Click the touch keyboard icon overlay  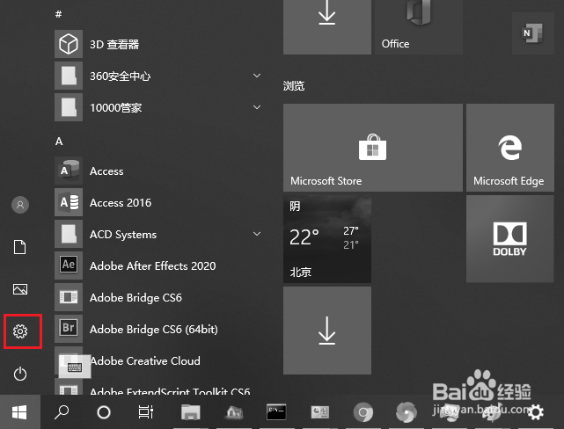pos(75,367)
